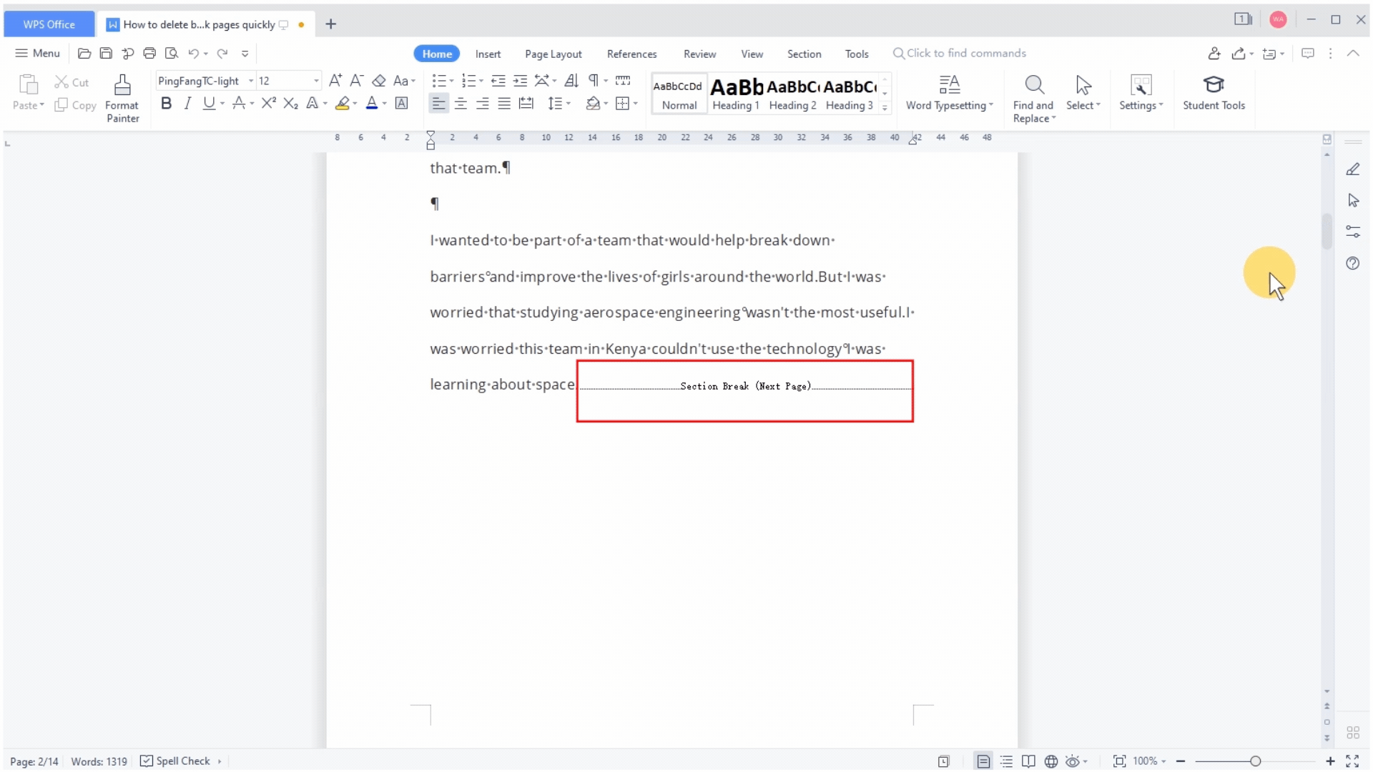Toggle Underline formatting
Image resolution: width=1373 pixels, height=772 pixels.
[209, 104]
